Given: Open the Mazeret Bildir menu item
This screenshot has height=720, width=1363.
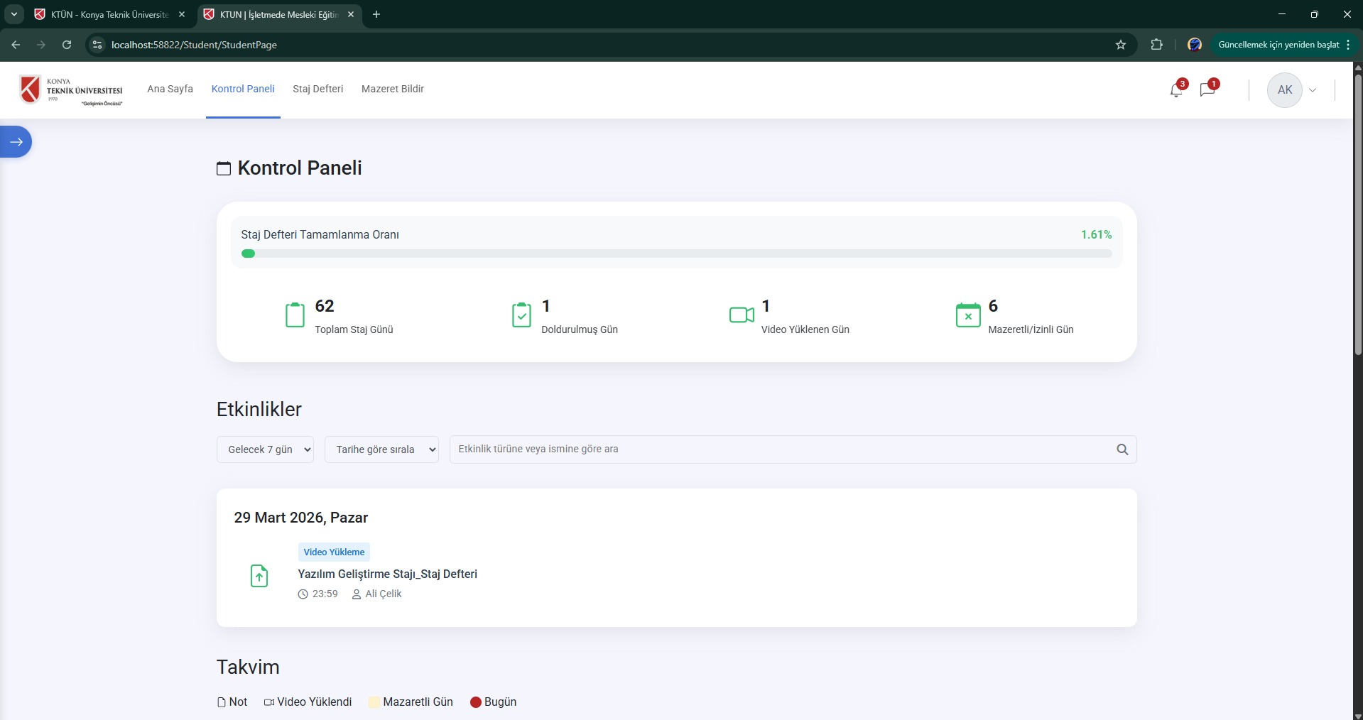Looking at the screenshot, I should [x=392, y=89].
